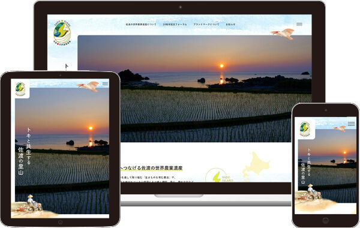Go to the ブランドマークについて page
This screenshot has width=360, height=228.
point(206,25)
